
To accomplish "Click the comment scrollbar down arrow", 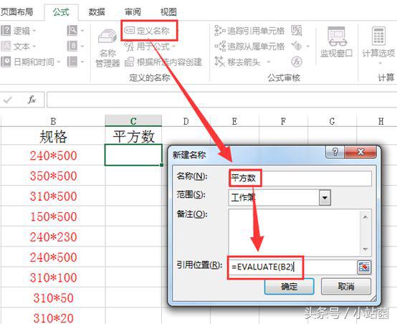I will point(365,249).
